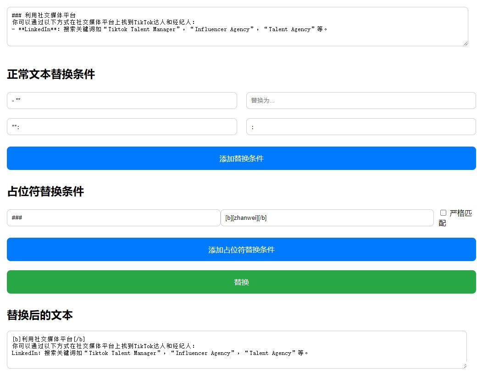Click the green 替换 button
This screenshot has width=477, height=371.
tap(242, 282)
